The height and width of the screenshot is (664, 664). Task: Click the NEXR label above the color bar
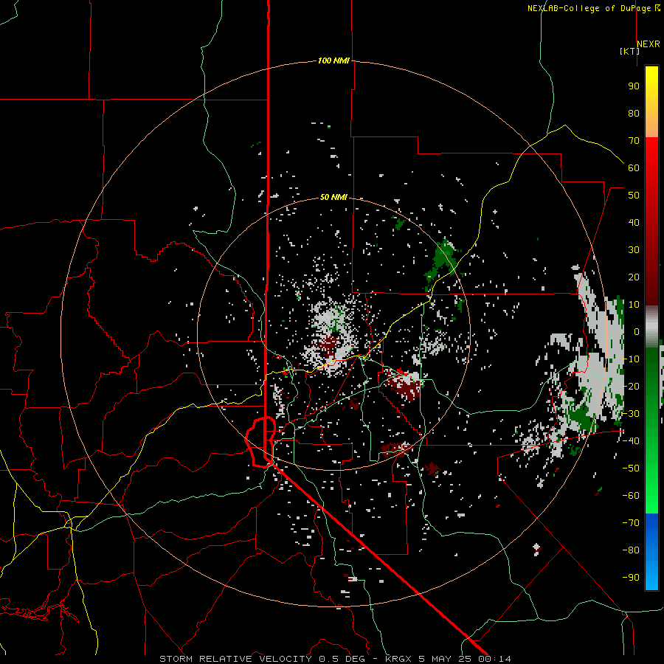(649, 44)
